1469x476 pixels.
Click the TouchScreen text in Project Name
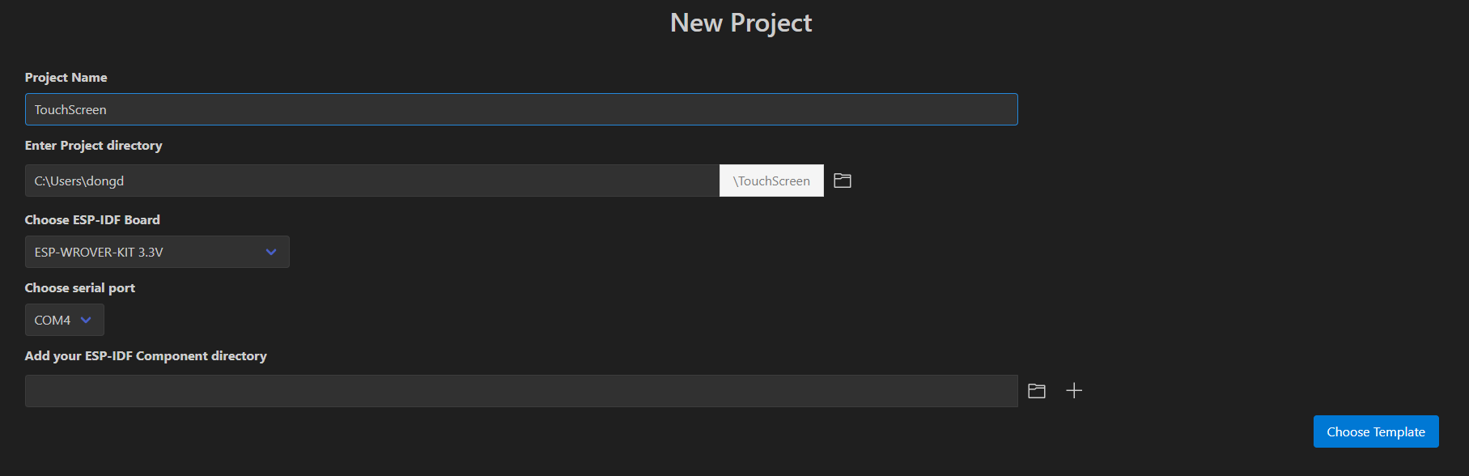click(x=70, y=110)
